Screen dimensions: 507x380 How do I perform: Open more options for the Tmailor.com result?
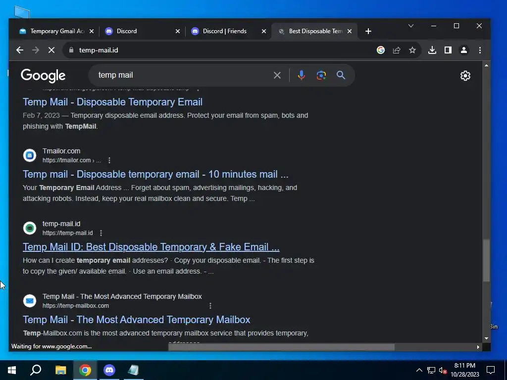[109, 160]
